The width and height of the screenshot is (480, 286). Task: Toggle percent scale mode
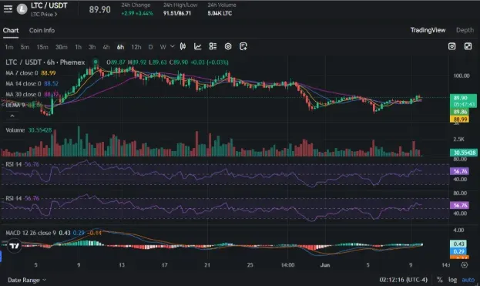[440, 280]
